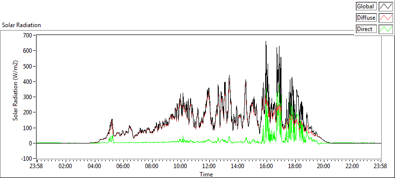Screen dimensions: 395x178
Task: Click the 600 y-axis value
Action: click(28, 51)
